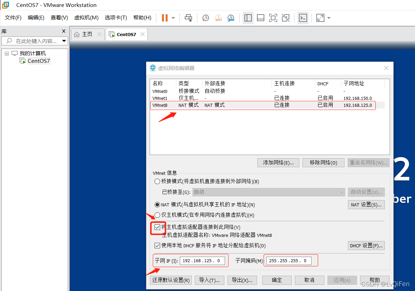
Task: Click 还原默认设置(R) button
Action: [171, 280]
